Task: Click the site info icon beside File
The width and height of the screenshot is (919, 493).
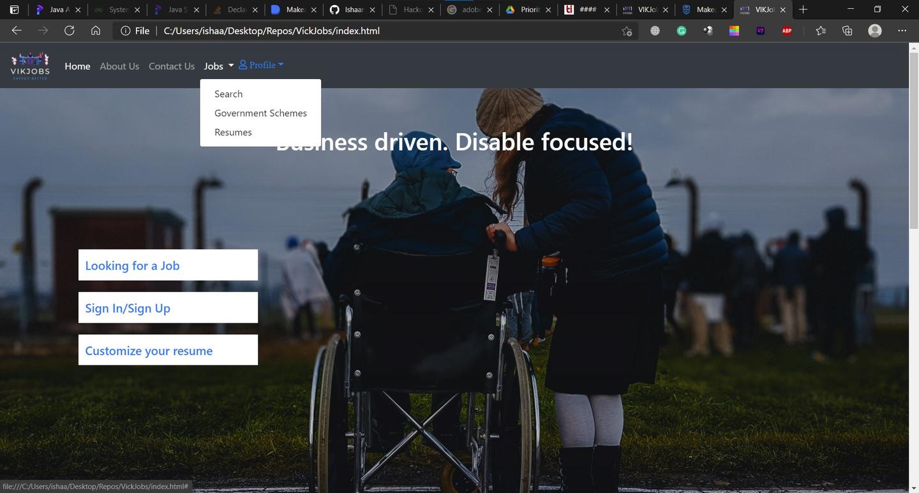Action: tap(126, 31)
